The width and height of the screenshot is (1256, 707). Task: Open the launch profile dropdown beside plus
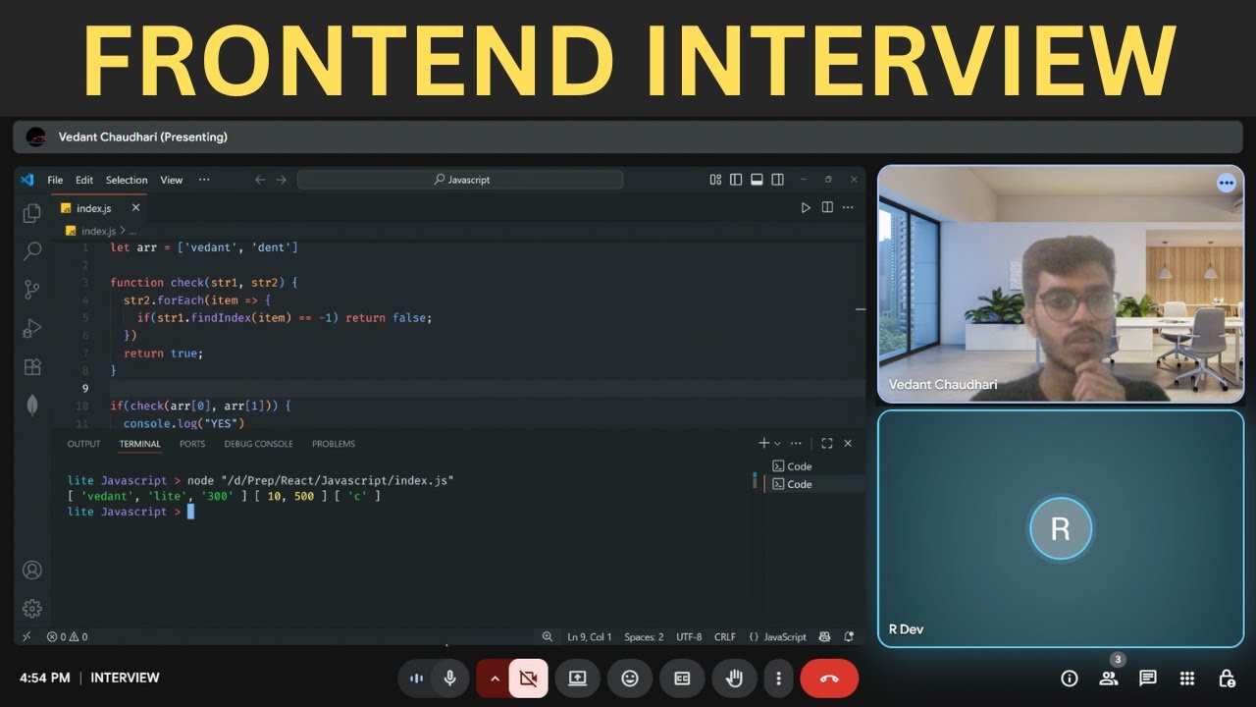tap(778, 444)
